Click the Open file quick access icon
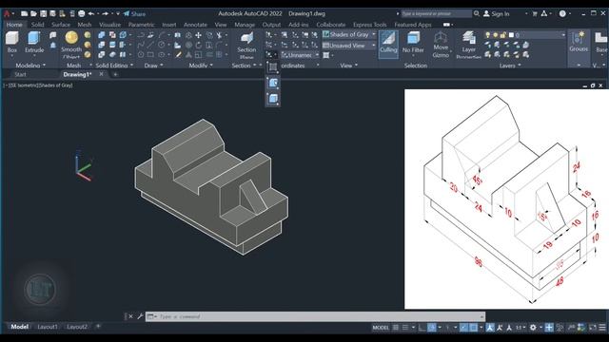The image size is (609, 342). pyautogui.click(x=33, y=13)
